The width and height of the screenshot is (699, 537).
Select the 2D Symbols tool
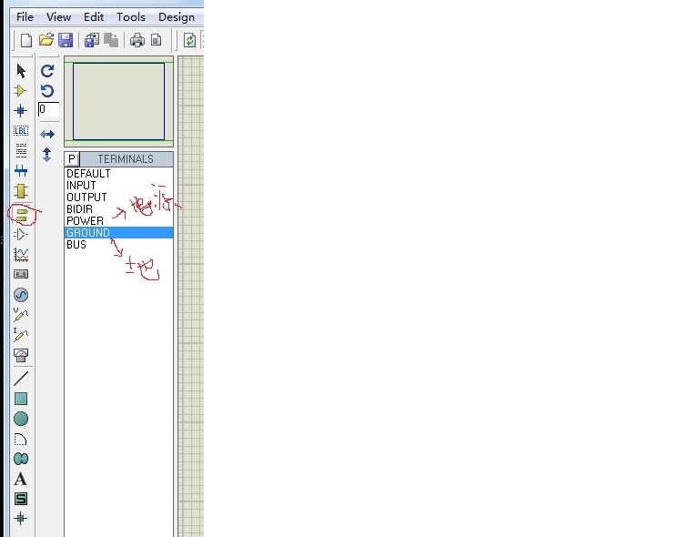tap(21, 499)
